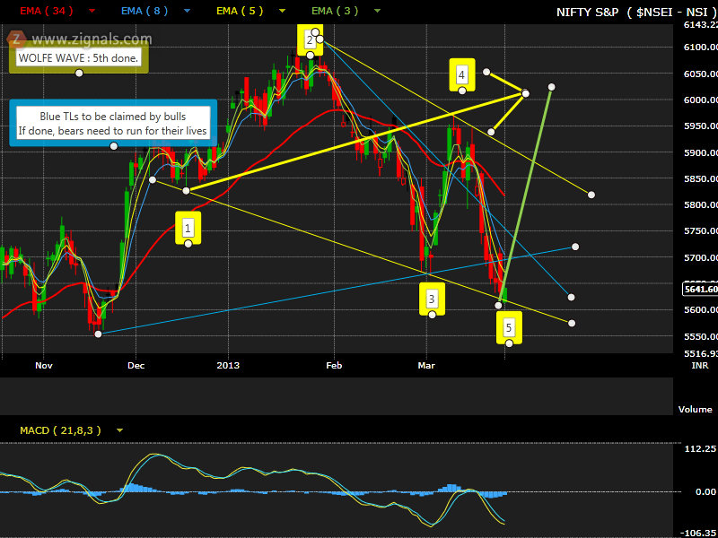
Task: Click the anchor handle below the Blue TLs note
Action: (114, 146)
